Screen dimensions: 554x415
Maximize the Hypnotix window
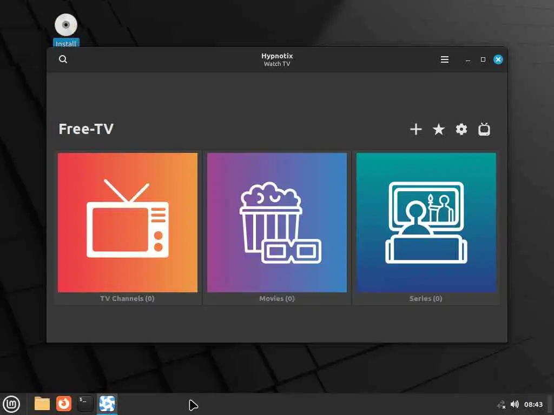tap(483, 59)
